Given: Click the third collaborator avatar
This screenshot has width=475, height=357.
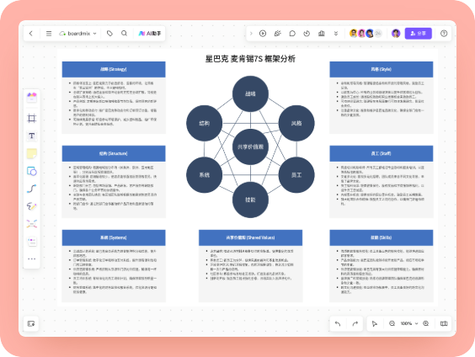Looking at the screenshot, I should point(370,34).
